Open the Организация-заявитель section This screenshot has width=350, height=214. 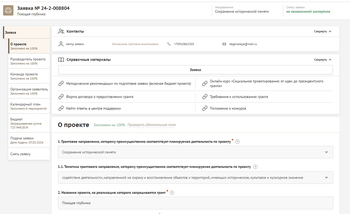tap(29, 91)
